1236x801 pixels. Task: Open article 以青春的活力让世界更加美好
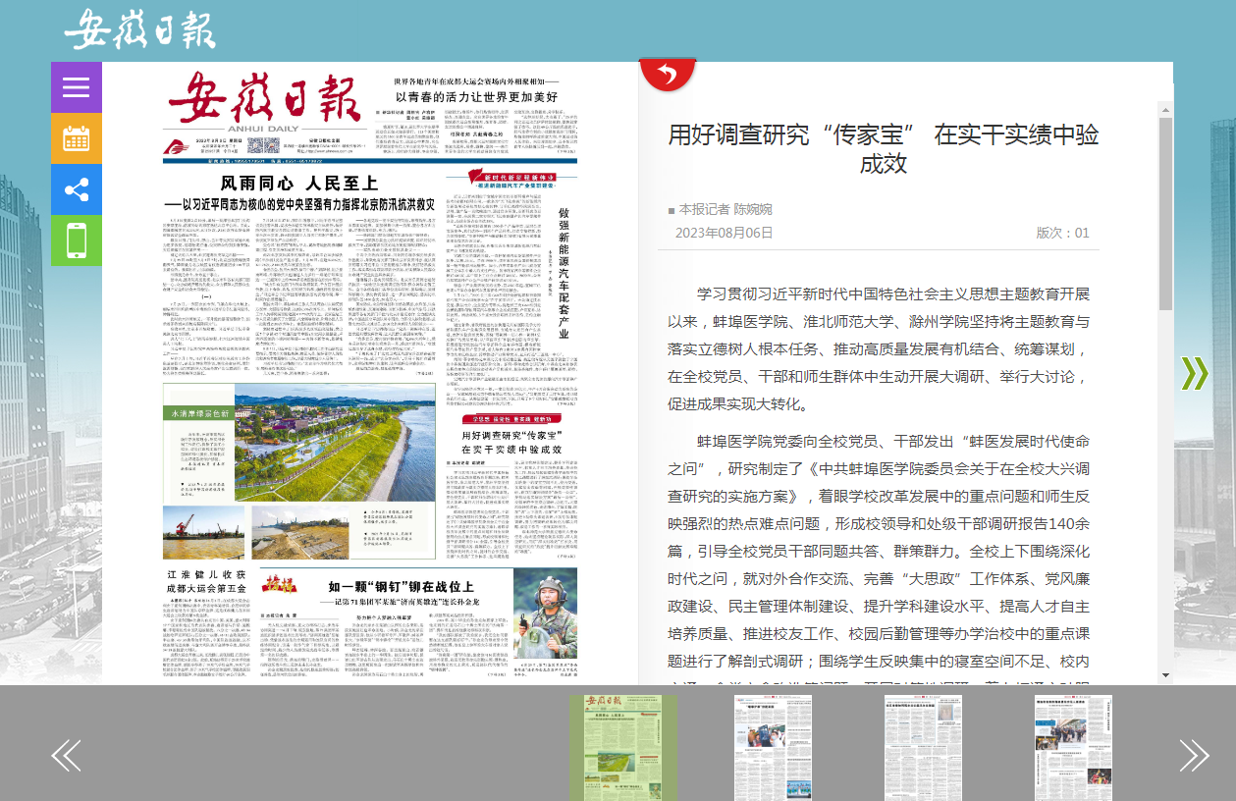click(476, 97)
